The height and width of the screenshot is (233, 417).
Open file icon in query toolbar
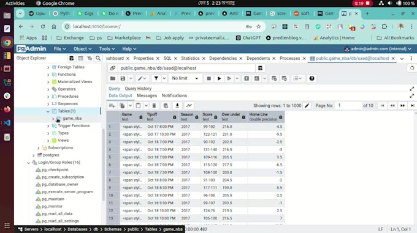coord(113,78)
